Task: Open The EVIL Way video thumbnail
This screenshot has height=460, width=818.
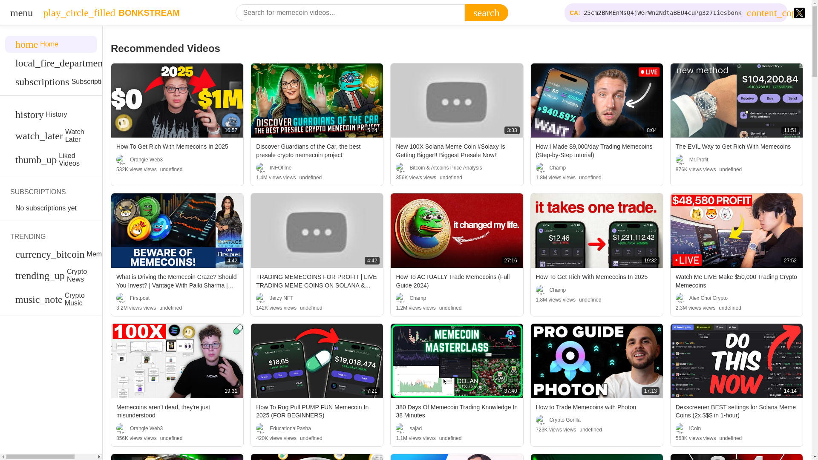Action: coord(736,101)
